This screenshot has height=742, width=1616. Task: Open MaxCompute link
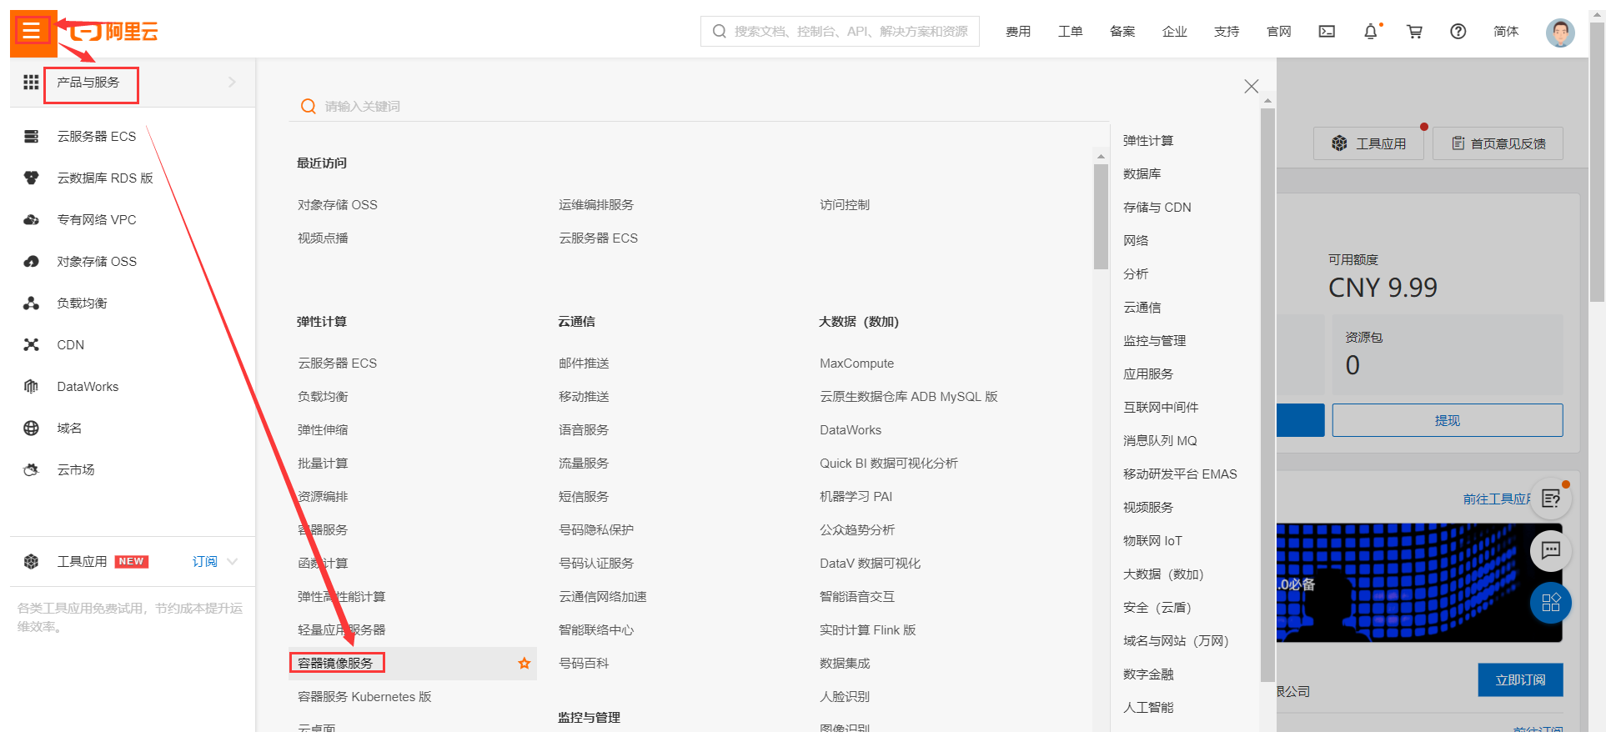[857, 363]
